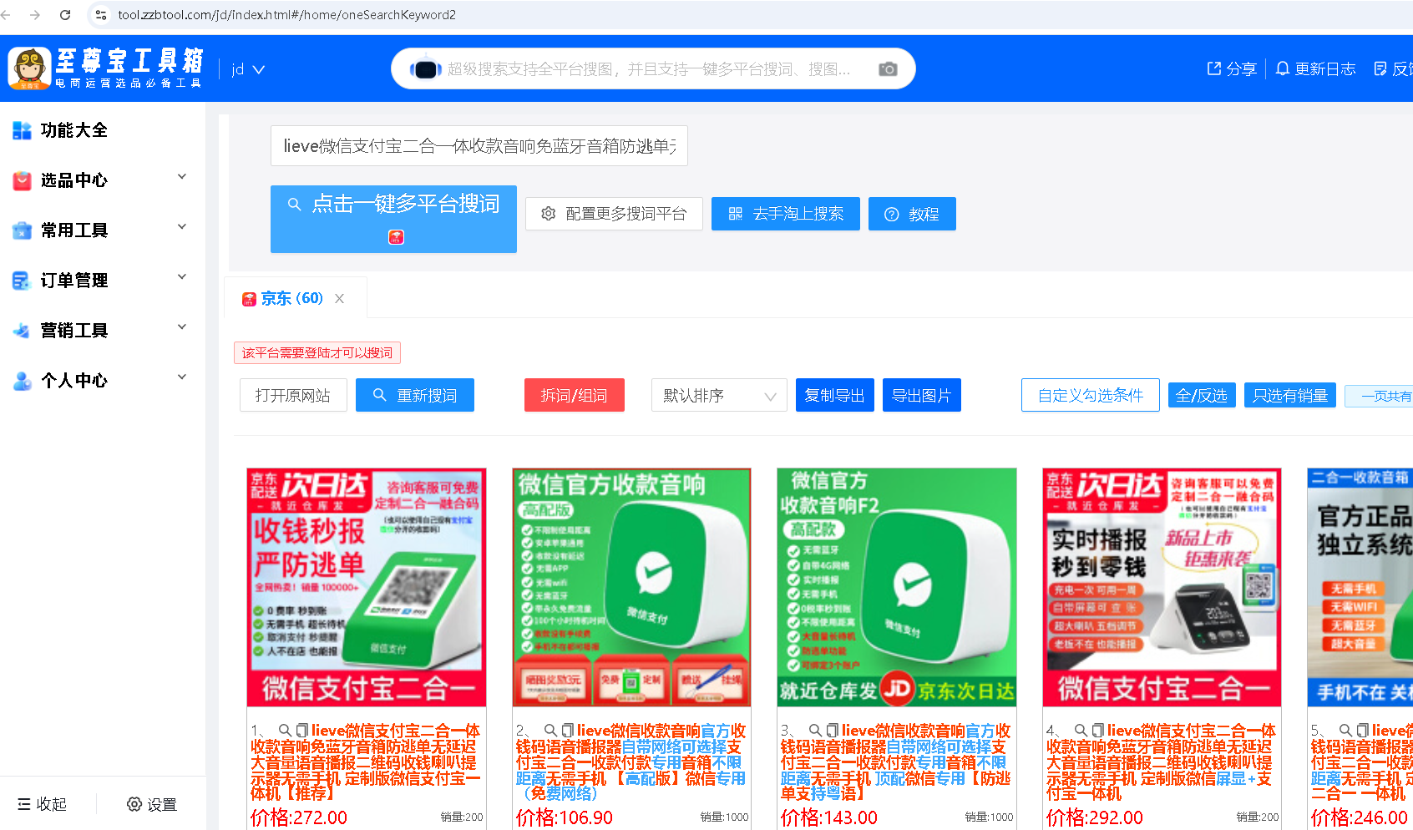The image size is (1413, 830).
Task: Open product 2 title ending （免费网络）
Action: pos(631,762)
